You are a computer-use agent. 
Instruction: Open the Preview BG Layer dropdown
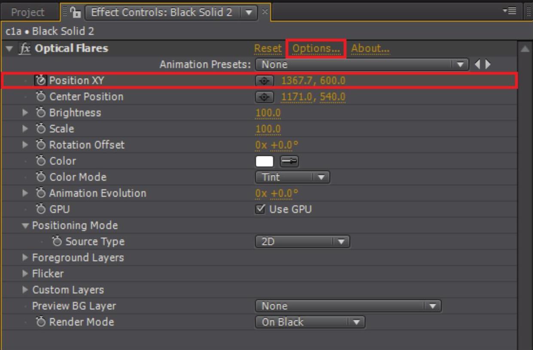tap(348, 306)
